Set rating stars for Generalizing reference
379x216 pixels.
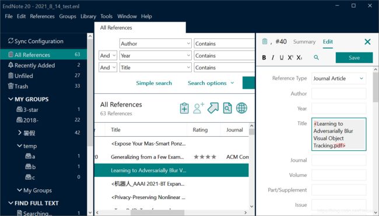pos(205,157)
